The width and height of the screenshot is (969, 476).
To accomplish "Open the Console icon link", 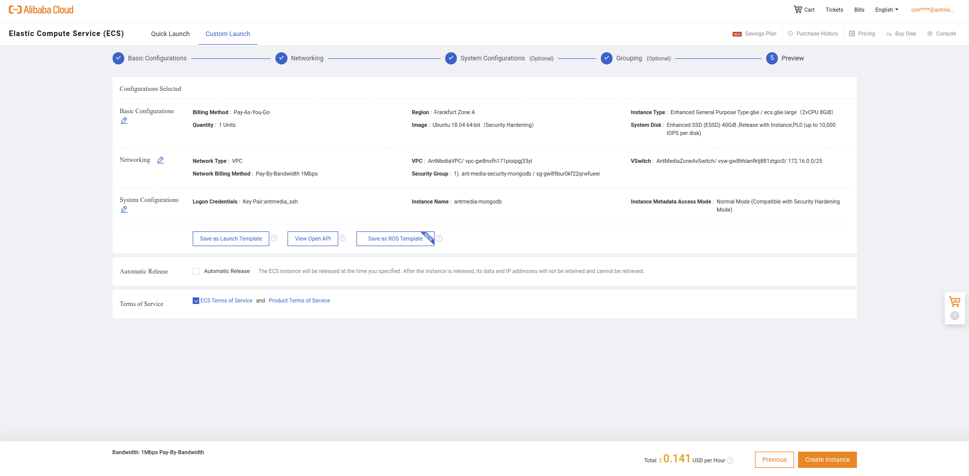I will click(942, 34).
